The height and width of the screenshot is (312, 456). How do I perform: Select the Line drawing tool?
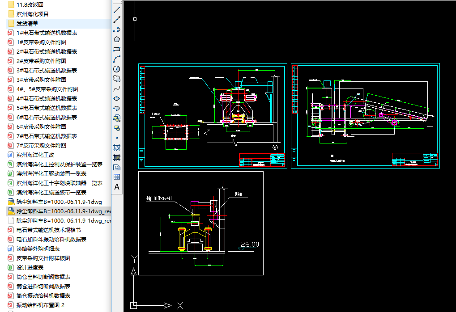point(117,10)
